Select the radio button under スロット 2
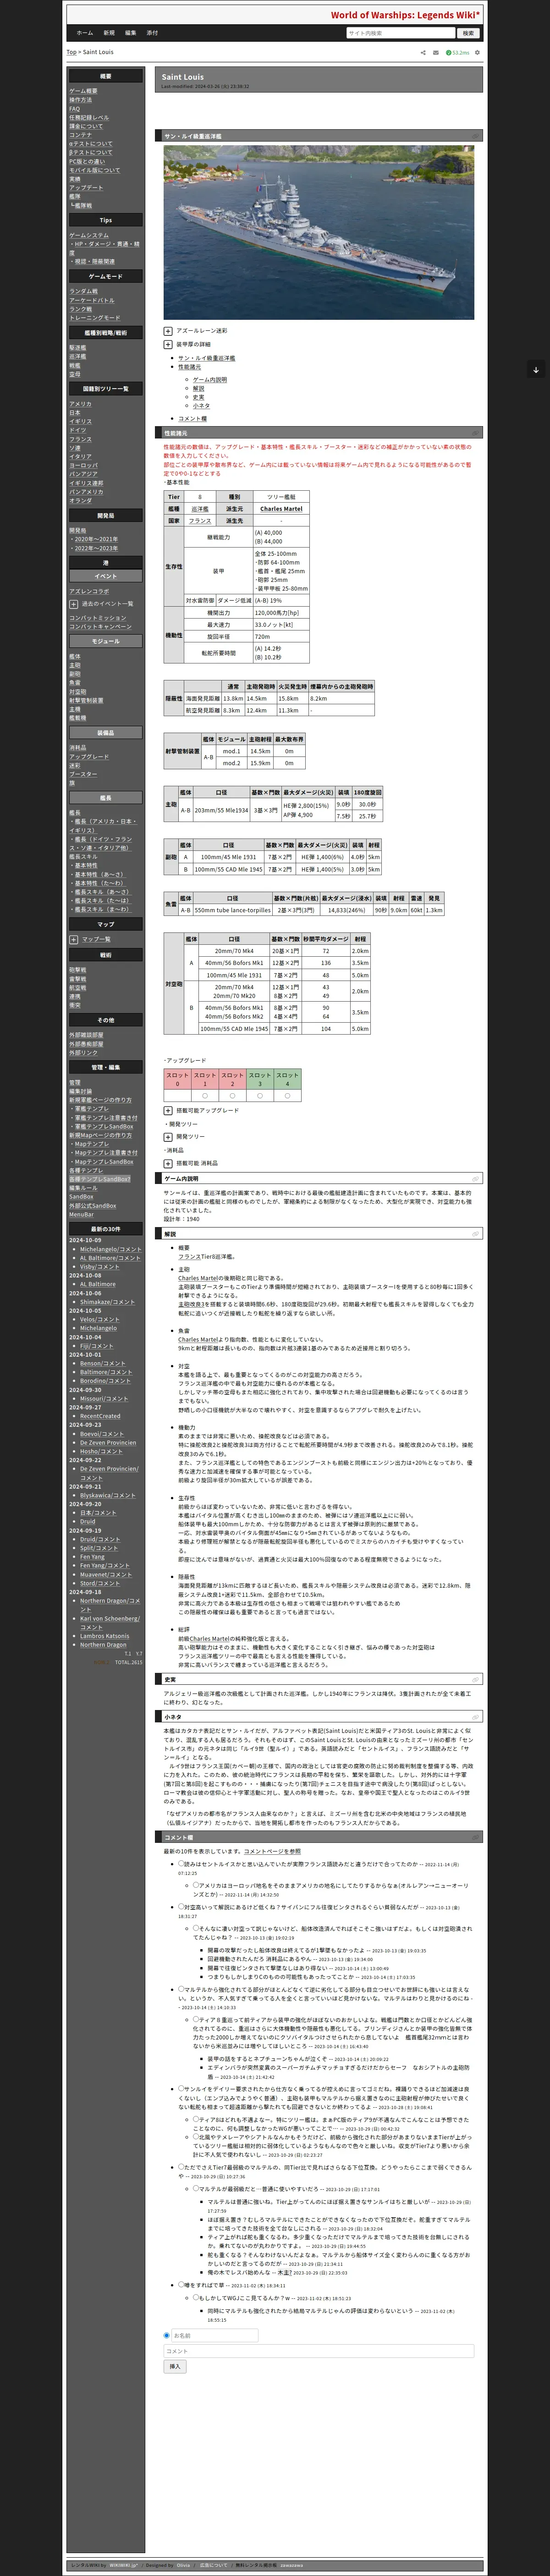The image size is (550, 2576). (232, 1096)
